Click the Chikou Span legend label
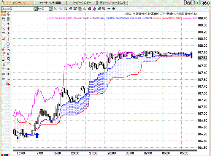Viewport: 211px width, 156px height. click(x=60, y=18)
